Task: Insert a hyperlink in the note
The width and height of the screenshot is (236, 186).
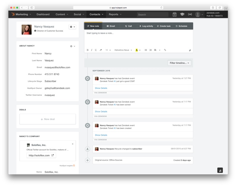Action: point(165,50)
